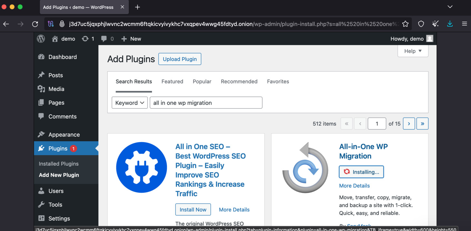Open More Details for All-in-One WP Migration
Viewport: 471px width, 231px height.
[x=354, y=186]
